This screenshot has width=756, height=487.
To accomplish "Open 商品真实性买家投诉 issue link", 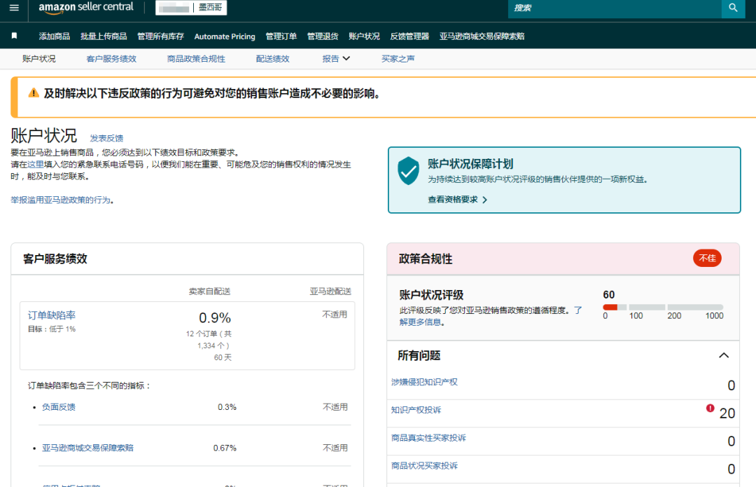I will click(428, 438).
